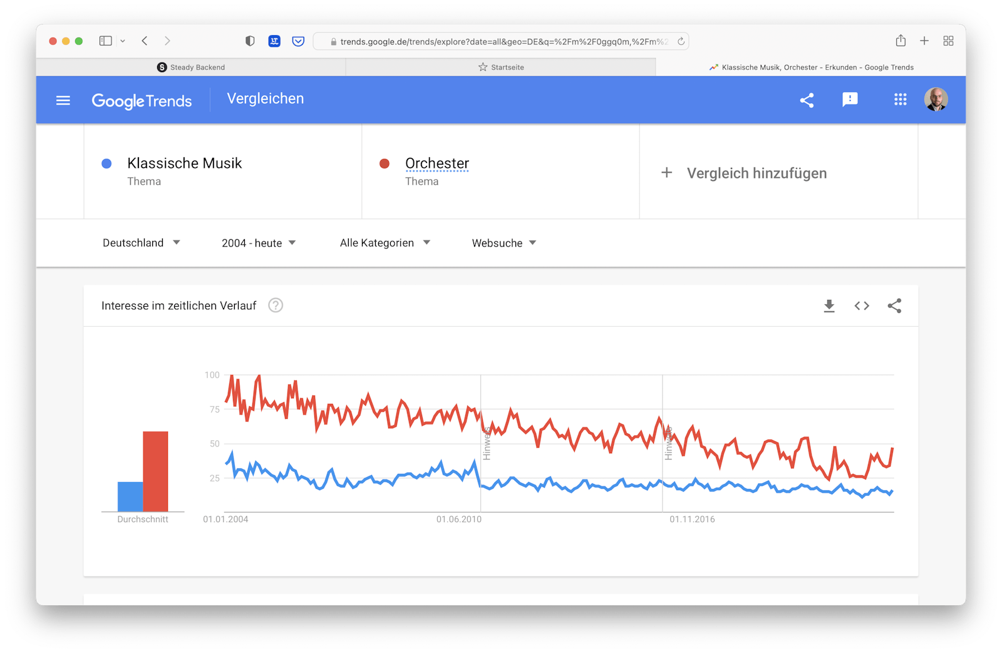Expand the Deutschland region dropdown
The width and height of the screenshot is (1002, 653).
[x=142, y=243]
